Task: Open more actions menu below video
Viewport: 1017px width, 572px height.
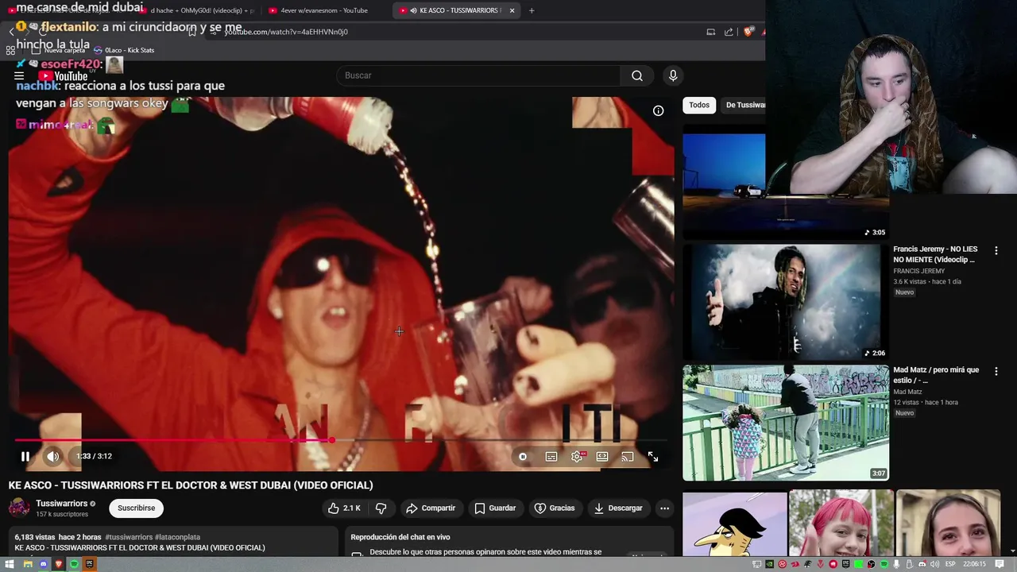Action: tap(664, 508)
